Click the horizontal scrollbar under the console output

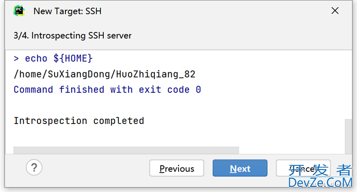tap(126, 150)
